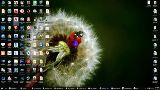Open MicroStation V8i shortcut

22,29
